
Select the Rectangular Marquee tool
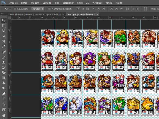4,26
